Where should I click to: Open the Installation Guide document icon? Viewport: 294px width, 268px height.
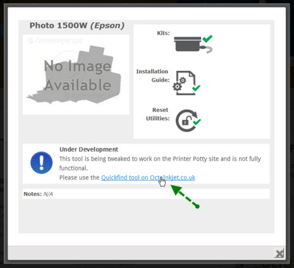[x=187, y=83]
